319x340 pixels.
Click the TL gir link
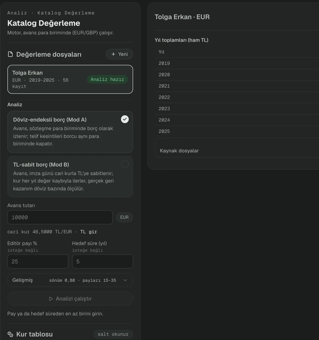[x=89, y=232]
